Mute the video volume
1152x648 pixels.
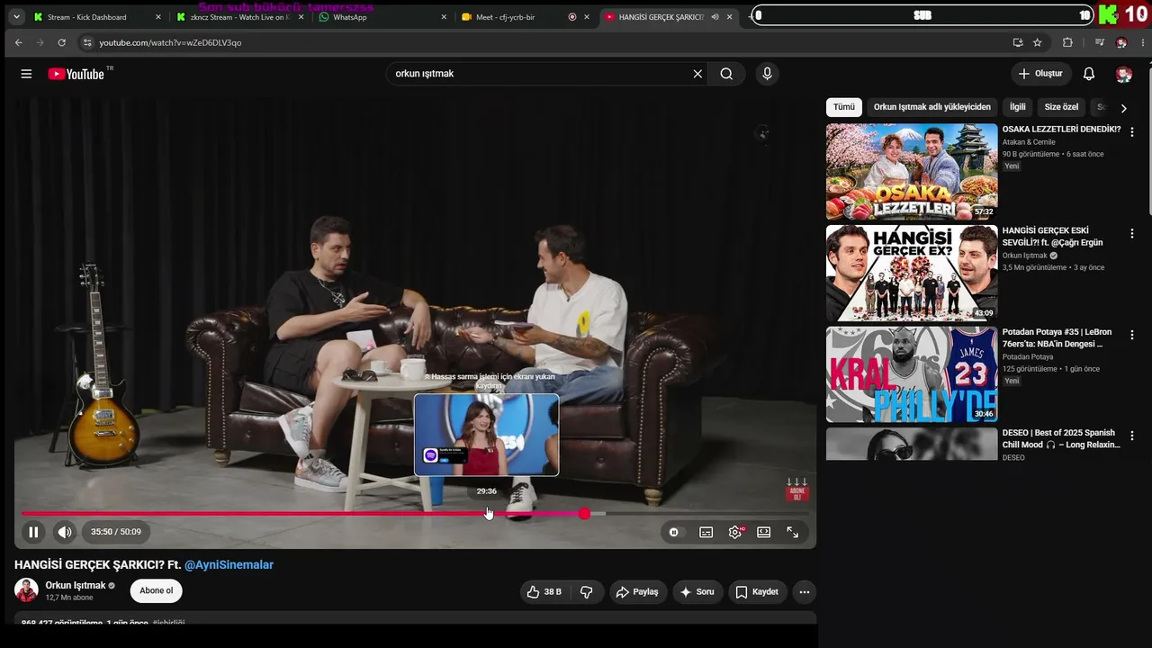tap(65, 532)
